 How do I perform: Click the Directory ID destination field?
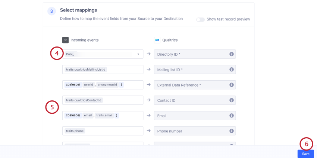click(x=190, y=54)
